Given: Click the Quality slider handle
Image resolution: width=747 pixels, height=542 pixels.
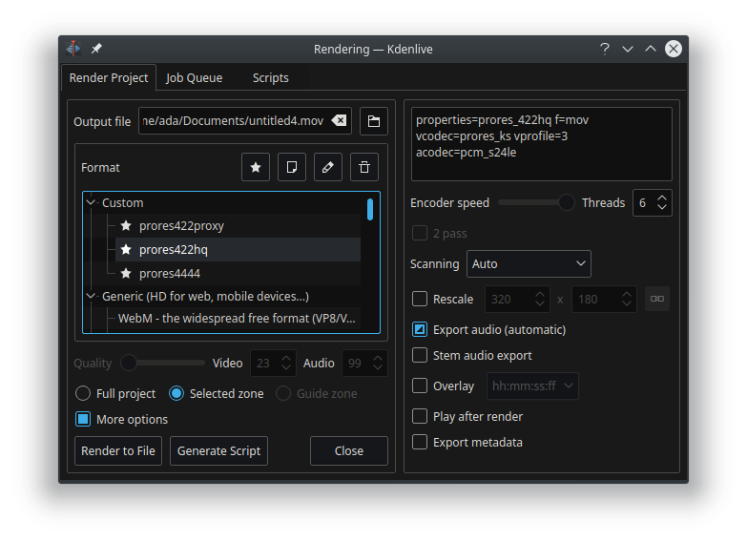Looking at the screenshot, I should [x=129, y=363].
